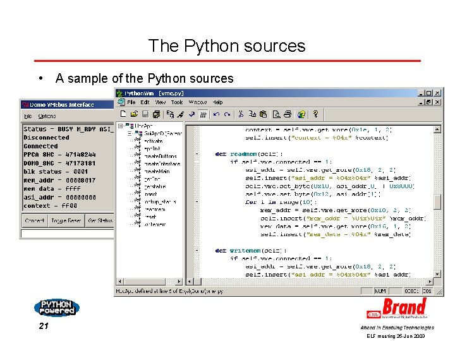Screen dimensions: 455x341
Task: Select the writemem method in tree
Action: (155, 224)
